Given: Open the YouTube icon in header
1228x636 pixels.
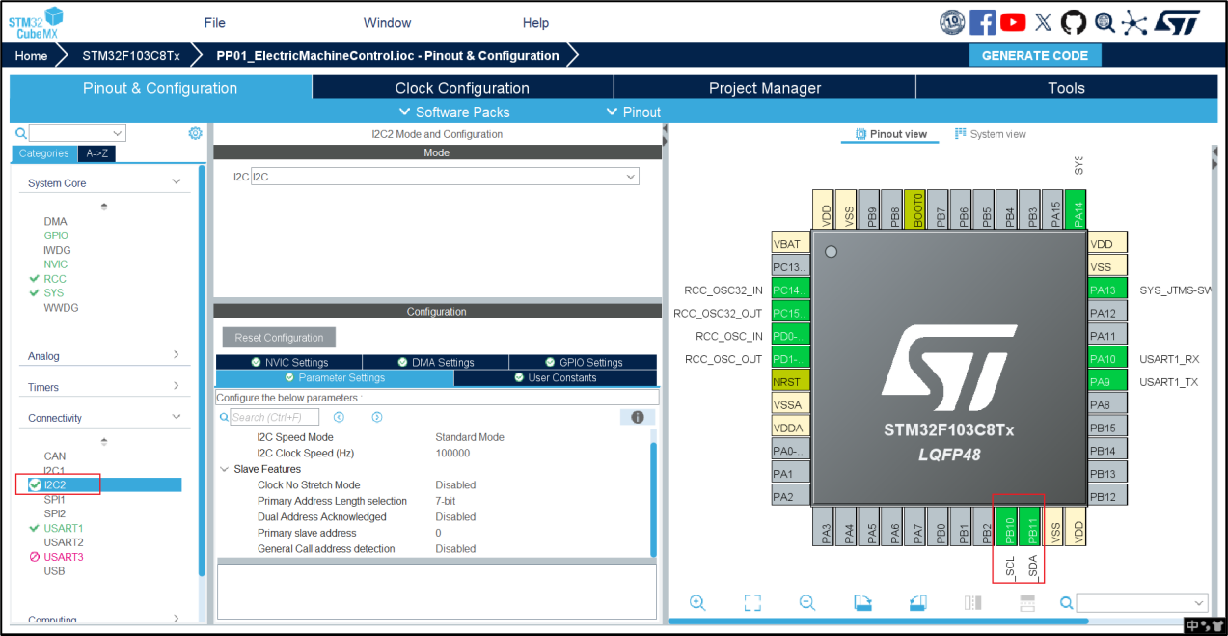Looking at the screenshot, I should pos(1013,22).
